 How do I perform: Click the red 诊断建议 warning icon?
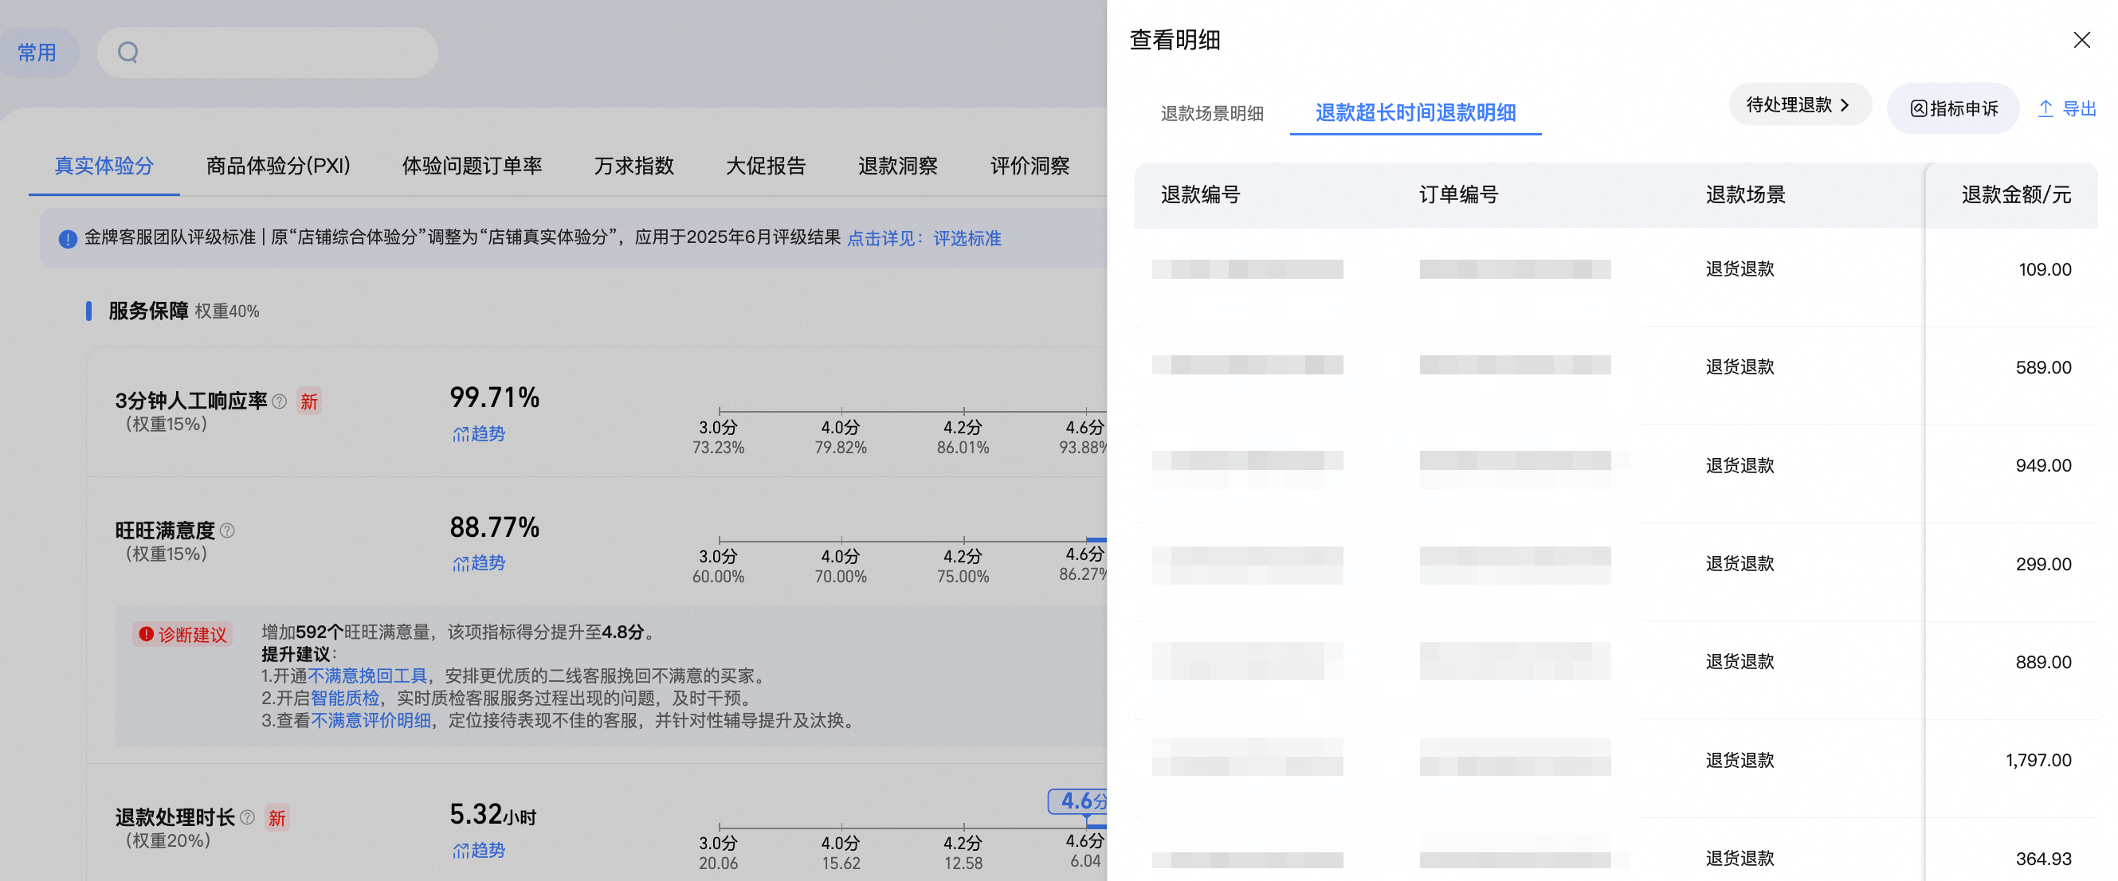pyautogui.click(x=147, y=633)
